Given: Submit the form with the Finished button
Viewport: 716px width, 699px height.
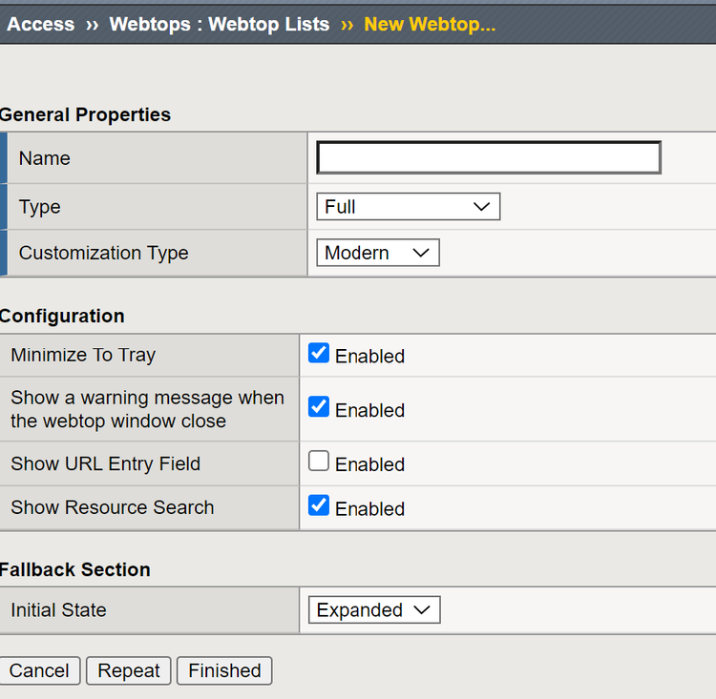Looking at the screenshot, I should [x=224, y=670].
